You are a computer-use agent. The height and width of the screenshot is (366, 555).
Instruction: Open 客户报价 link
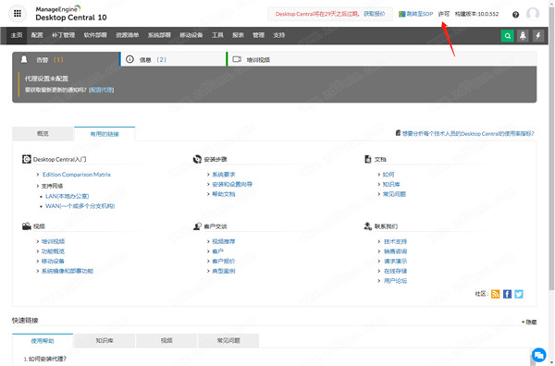(223, 262)
